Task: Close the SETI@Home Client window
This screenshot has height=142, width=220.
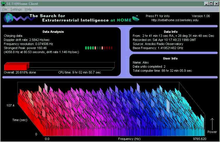Action: (216, 4)
